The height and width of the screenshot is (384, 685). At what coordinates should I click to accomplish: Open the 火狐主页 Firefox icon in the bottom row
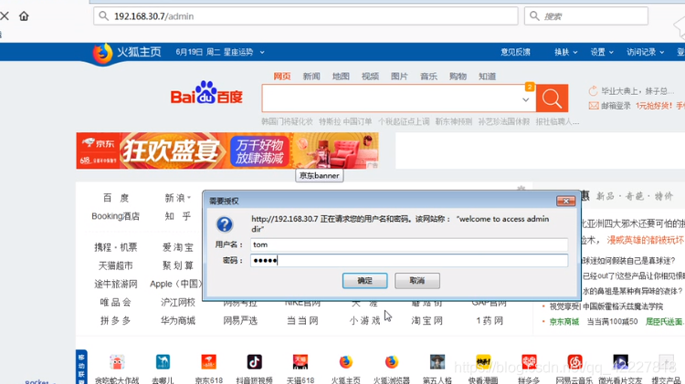tap(346, 362)
